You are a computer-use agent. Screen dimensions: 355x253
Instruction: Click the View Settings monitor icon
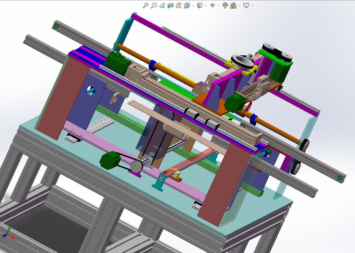(246, 5)
